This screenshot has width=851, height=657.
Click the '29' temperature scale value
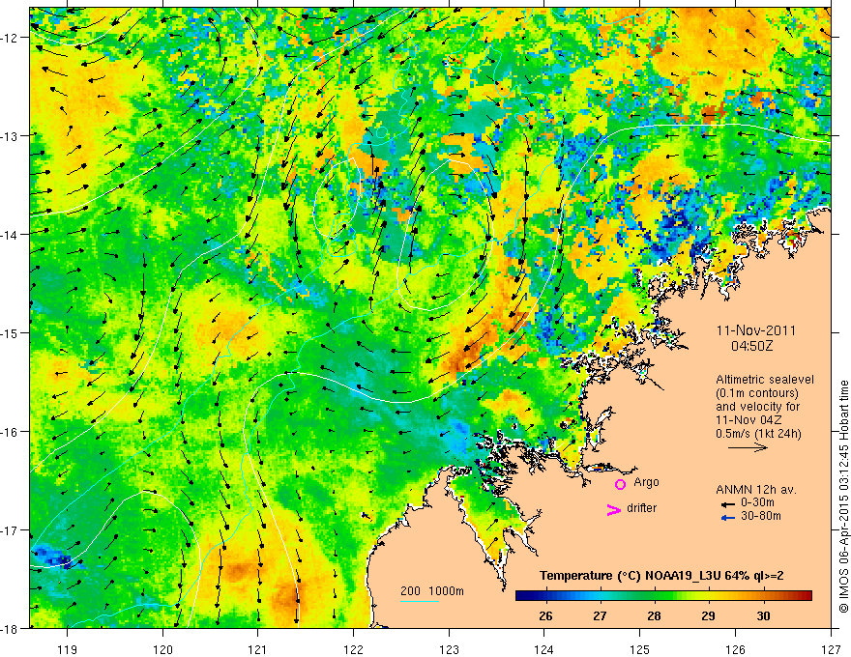point(708,615)
